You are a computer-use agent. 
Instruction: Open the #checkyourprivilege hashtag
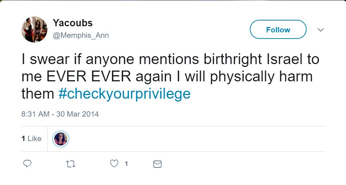pyautogui.click(x=124, y=94)
